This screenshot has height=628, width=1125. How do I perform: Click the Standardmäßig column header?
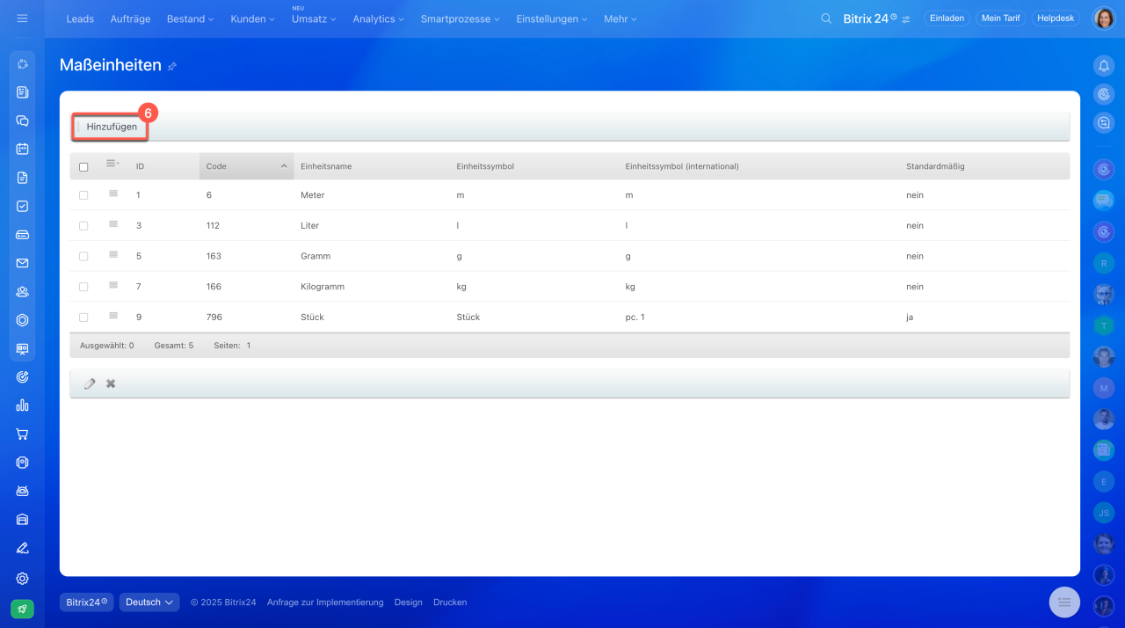click(935, 166)
